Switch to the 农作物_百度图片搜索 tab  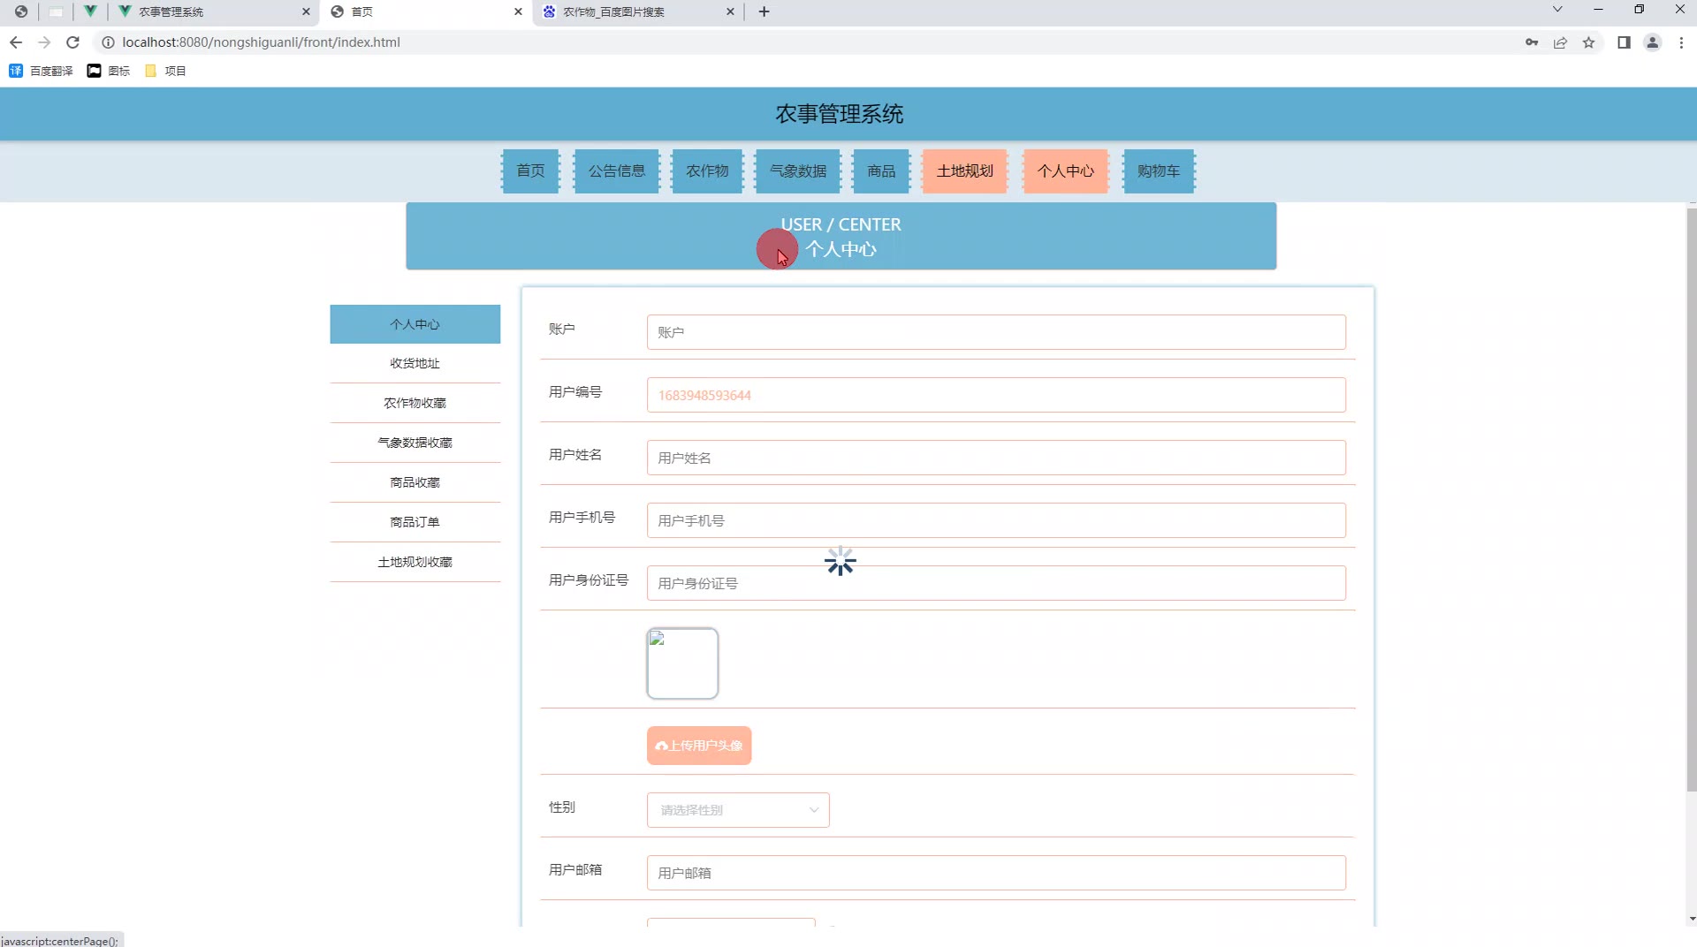[x=628, y=11]
